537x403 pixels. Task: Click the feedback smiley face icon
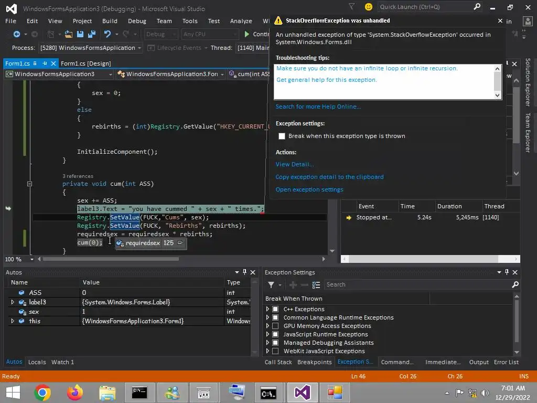tap(369, 7)
